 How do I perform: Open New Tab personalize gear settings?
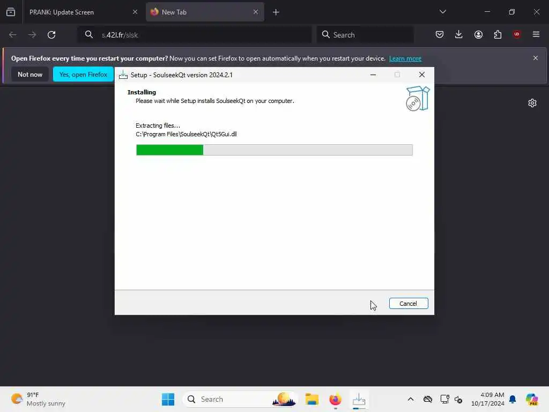(532, 103)
